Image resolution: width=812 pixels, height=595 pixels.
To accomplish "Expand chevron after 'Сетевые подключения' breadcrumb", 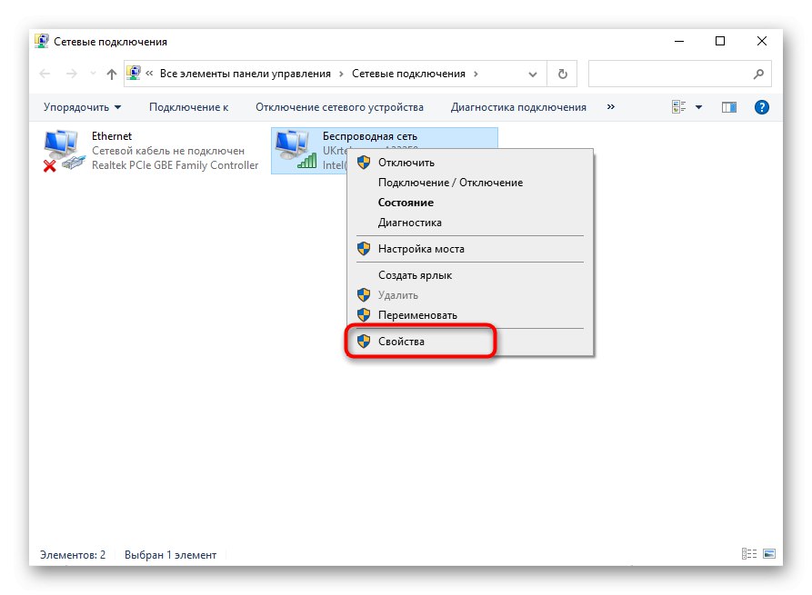I will pos(476,74).
